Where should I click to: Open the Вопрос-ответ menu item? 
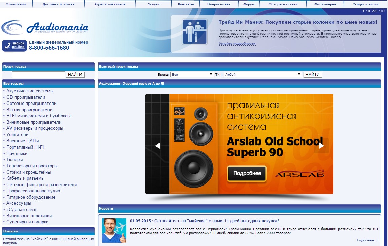coord(219,4)
